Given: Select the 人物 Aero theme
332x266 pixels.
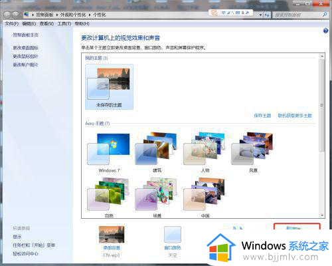Looking at the screenshot, I should (x=205, y=152).
